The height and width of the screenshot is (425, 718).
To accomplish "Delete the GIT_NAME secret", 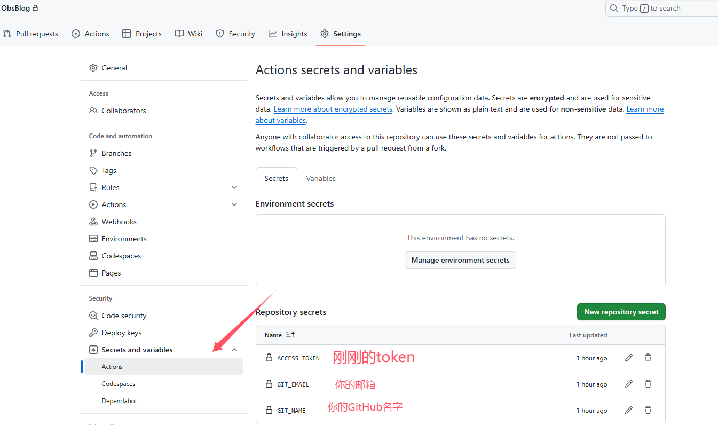I will click(648, 410).
